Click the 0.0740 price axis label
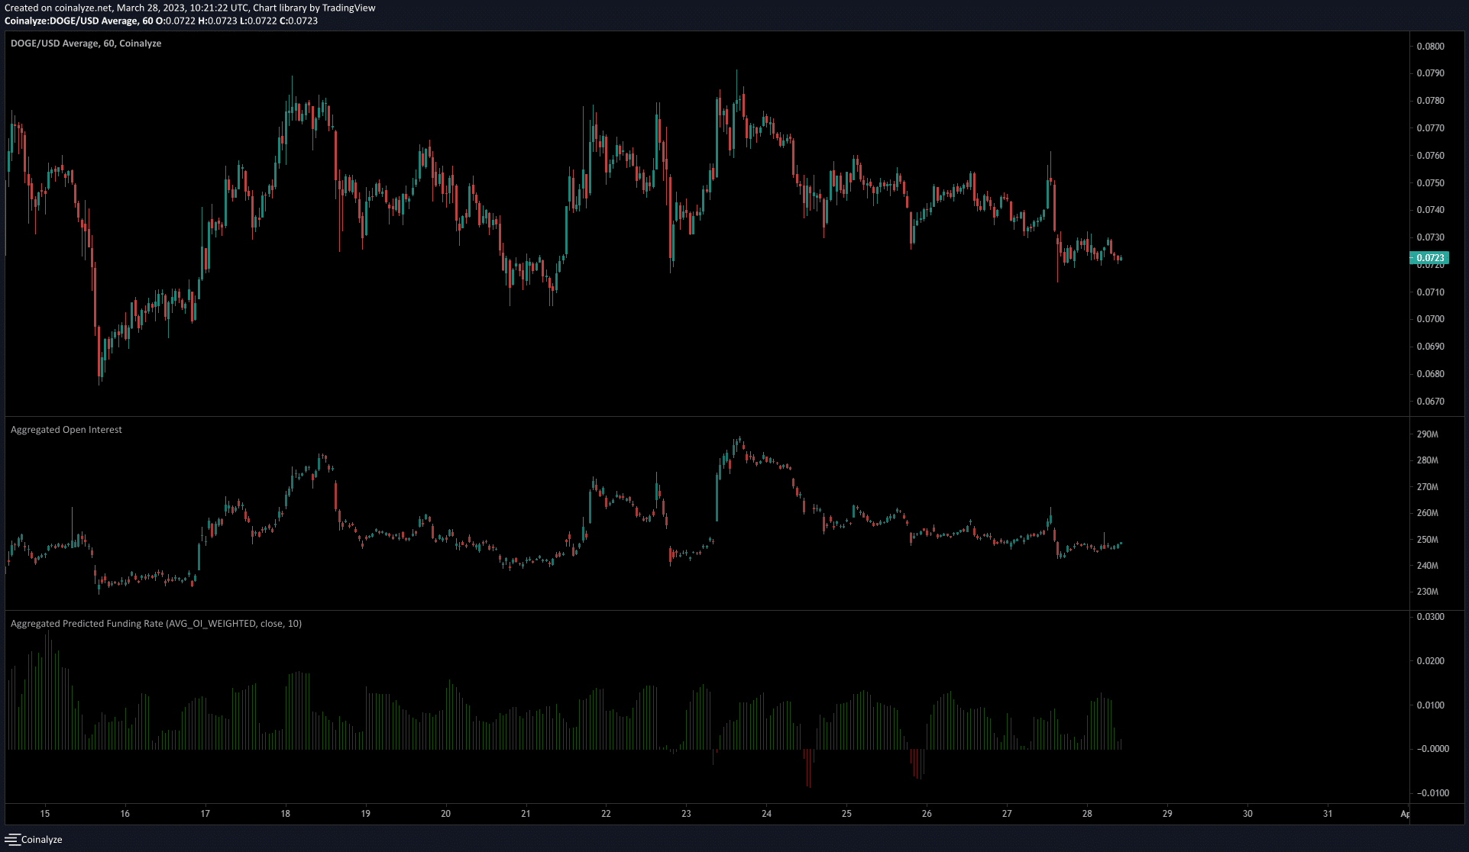 (x=1430, y=210)
